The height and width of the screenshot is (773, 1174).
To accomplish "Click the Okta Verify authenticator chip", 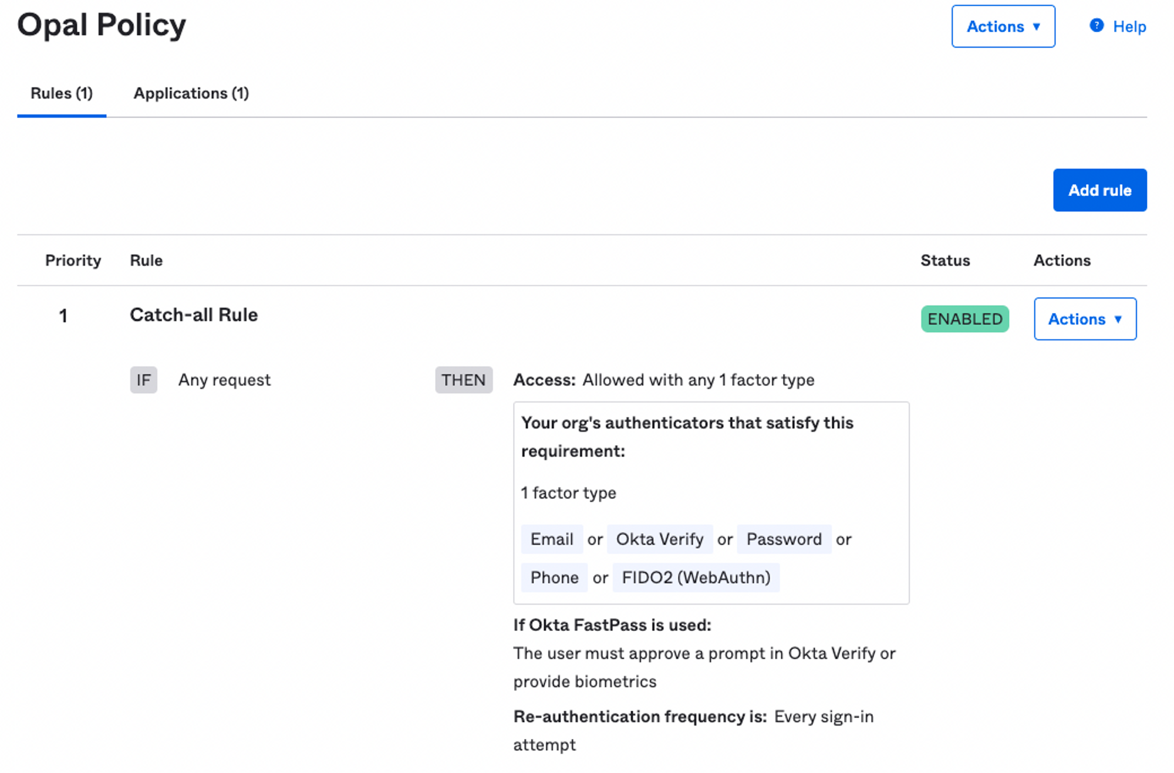I will point(659,539).
